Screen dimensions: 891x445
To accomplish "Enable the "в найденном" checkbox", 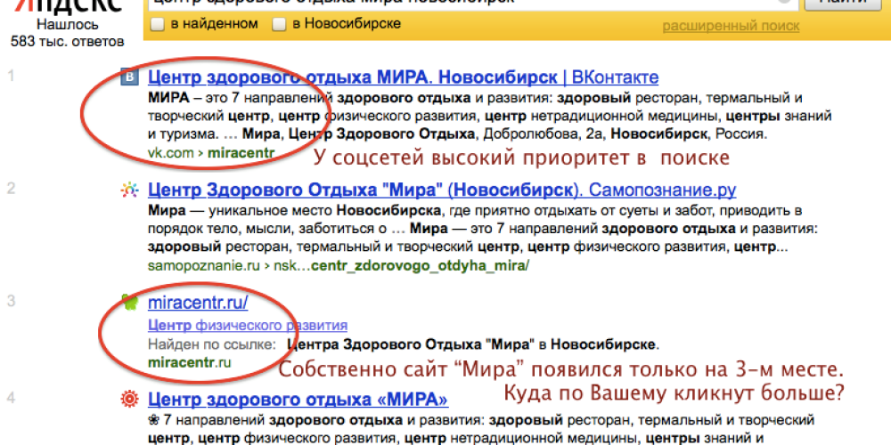I will [x=158, y=24].
